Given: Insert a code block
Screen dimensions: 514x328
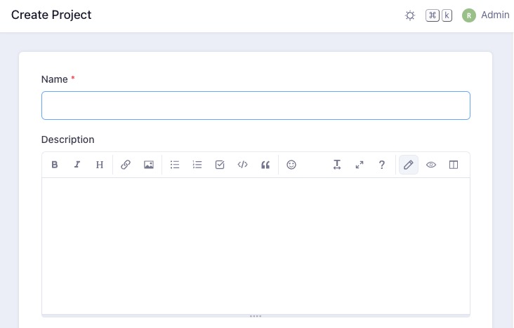Looking at the screenshot, I should click(x=242, y=165).
